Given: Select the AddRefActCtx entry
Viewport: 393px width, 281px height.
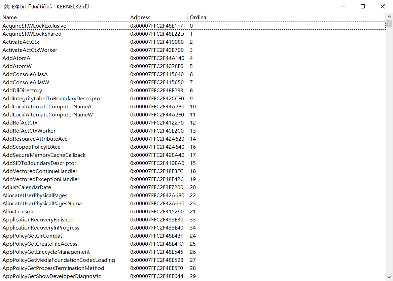Looking at the screenshot, I should coord(193,122).
